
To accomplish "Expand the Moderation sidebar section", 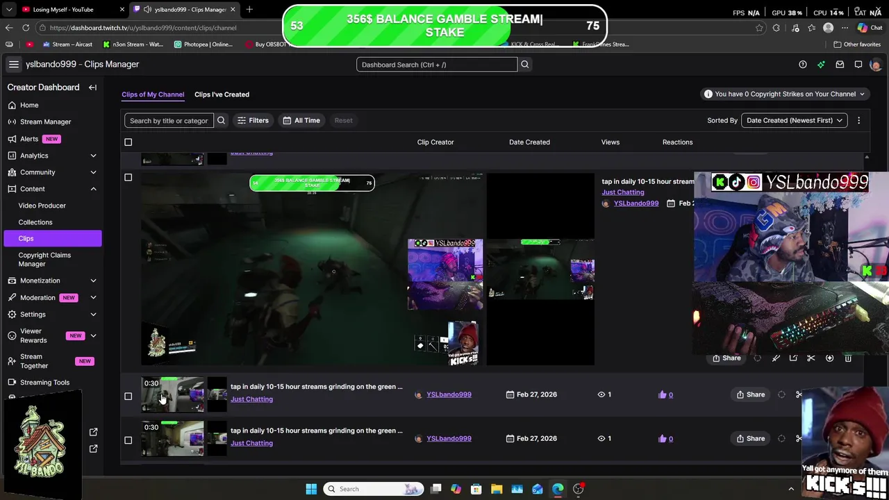I will pyautogui.click(x=93, y=297).
